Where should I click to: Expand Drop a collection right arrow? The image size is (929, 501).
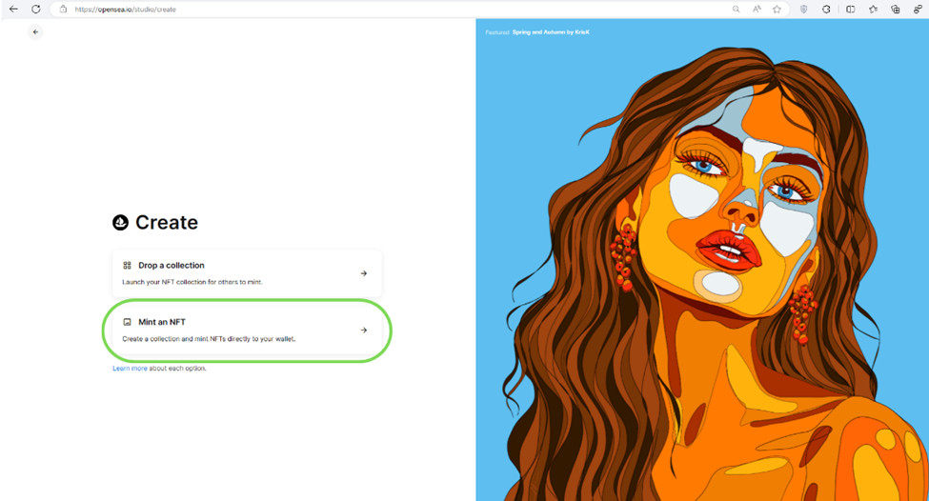(364, 273)
